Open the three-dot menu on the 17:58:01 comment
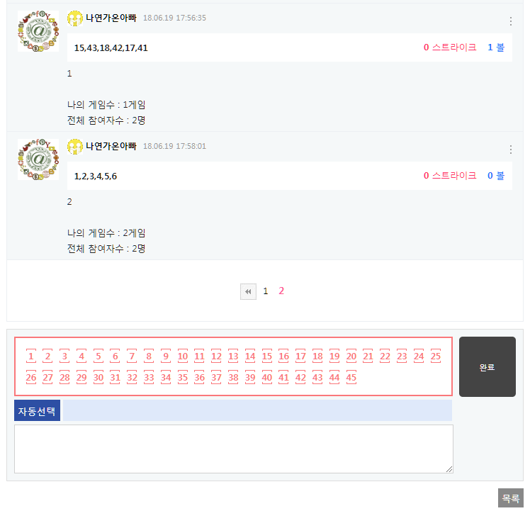This screenshot has width=530, height=511. (x=511, y=150)
